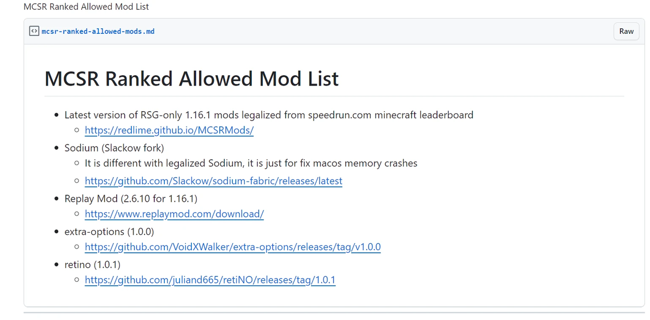Open the juliand665 retiNO release link
The height and width of the screenshot is (320, 650).
210,281
